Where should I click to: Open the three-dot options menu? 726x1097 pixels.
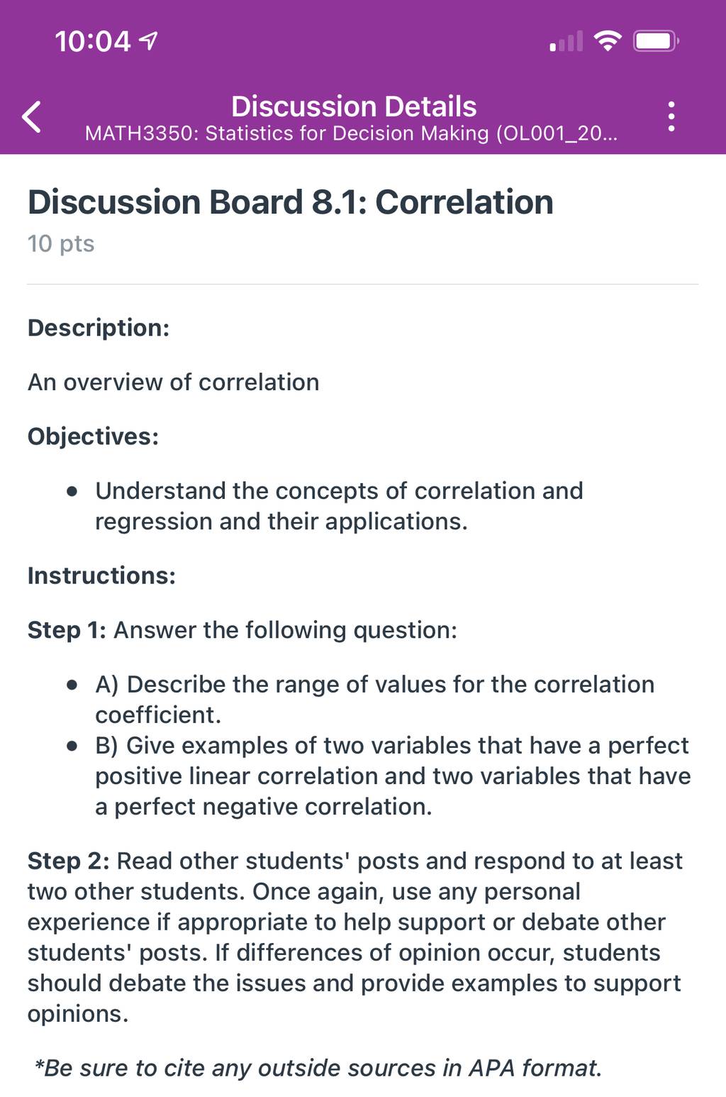pos(671,116)
